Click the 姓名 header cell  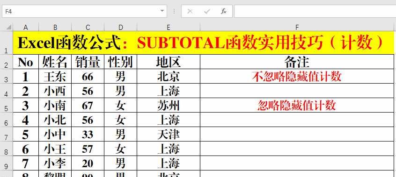[55, 62]
